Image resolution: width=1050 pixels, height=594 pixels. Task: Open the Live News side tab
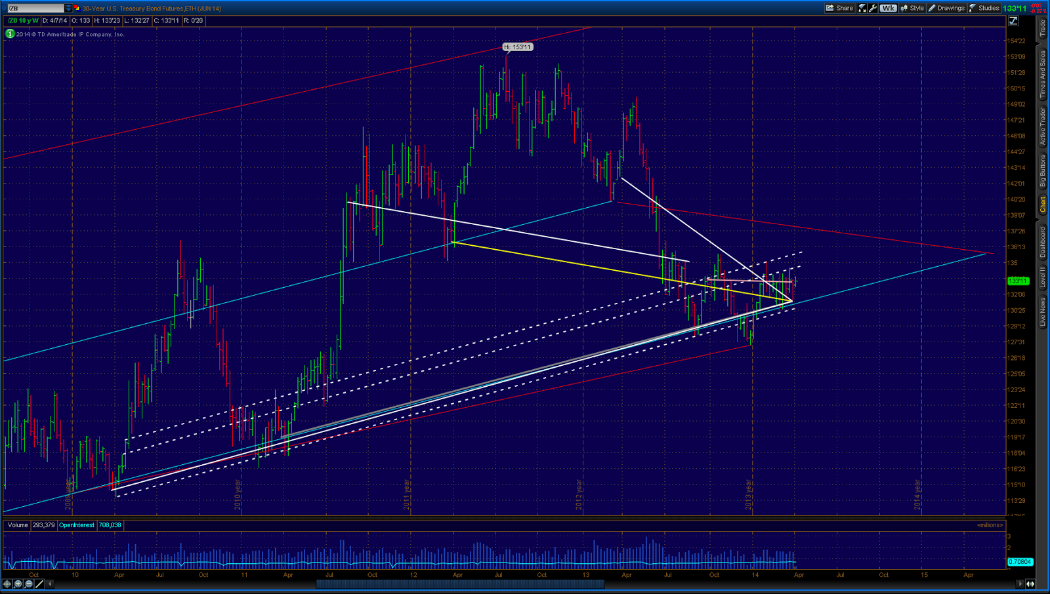[1042, 312]
